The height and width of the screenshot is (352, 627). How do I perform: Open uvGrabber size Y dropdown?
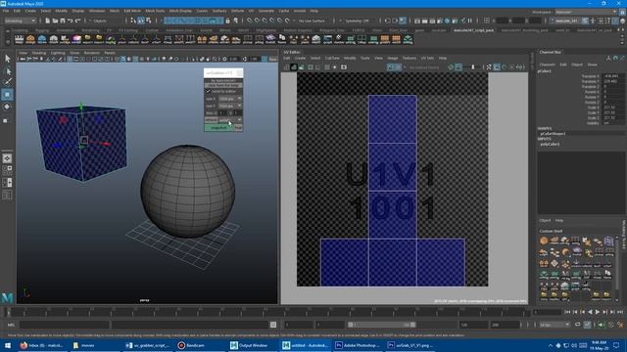(x=230, y=106)
